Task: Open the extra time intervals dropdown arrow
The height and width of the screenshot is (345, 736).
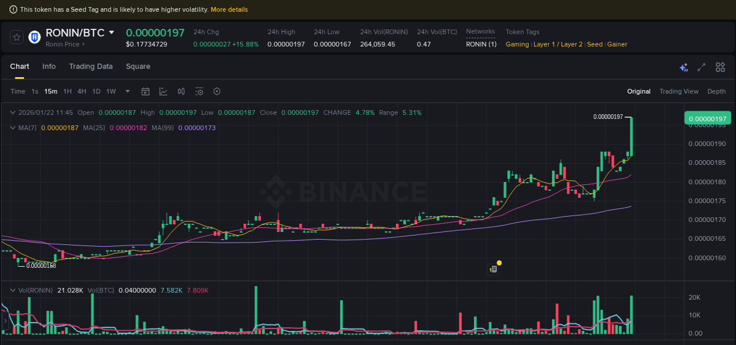Action: click(x=127, y=91)
